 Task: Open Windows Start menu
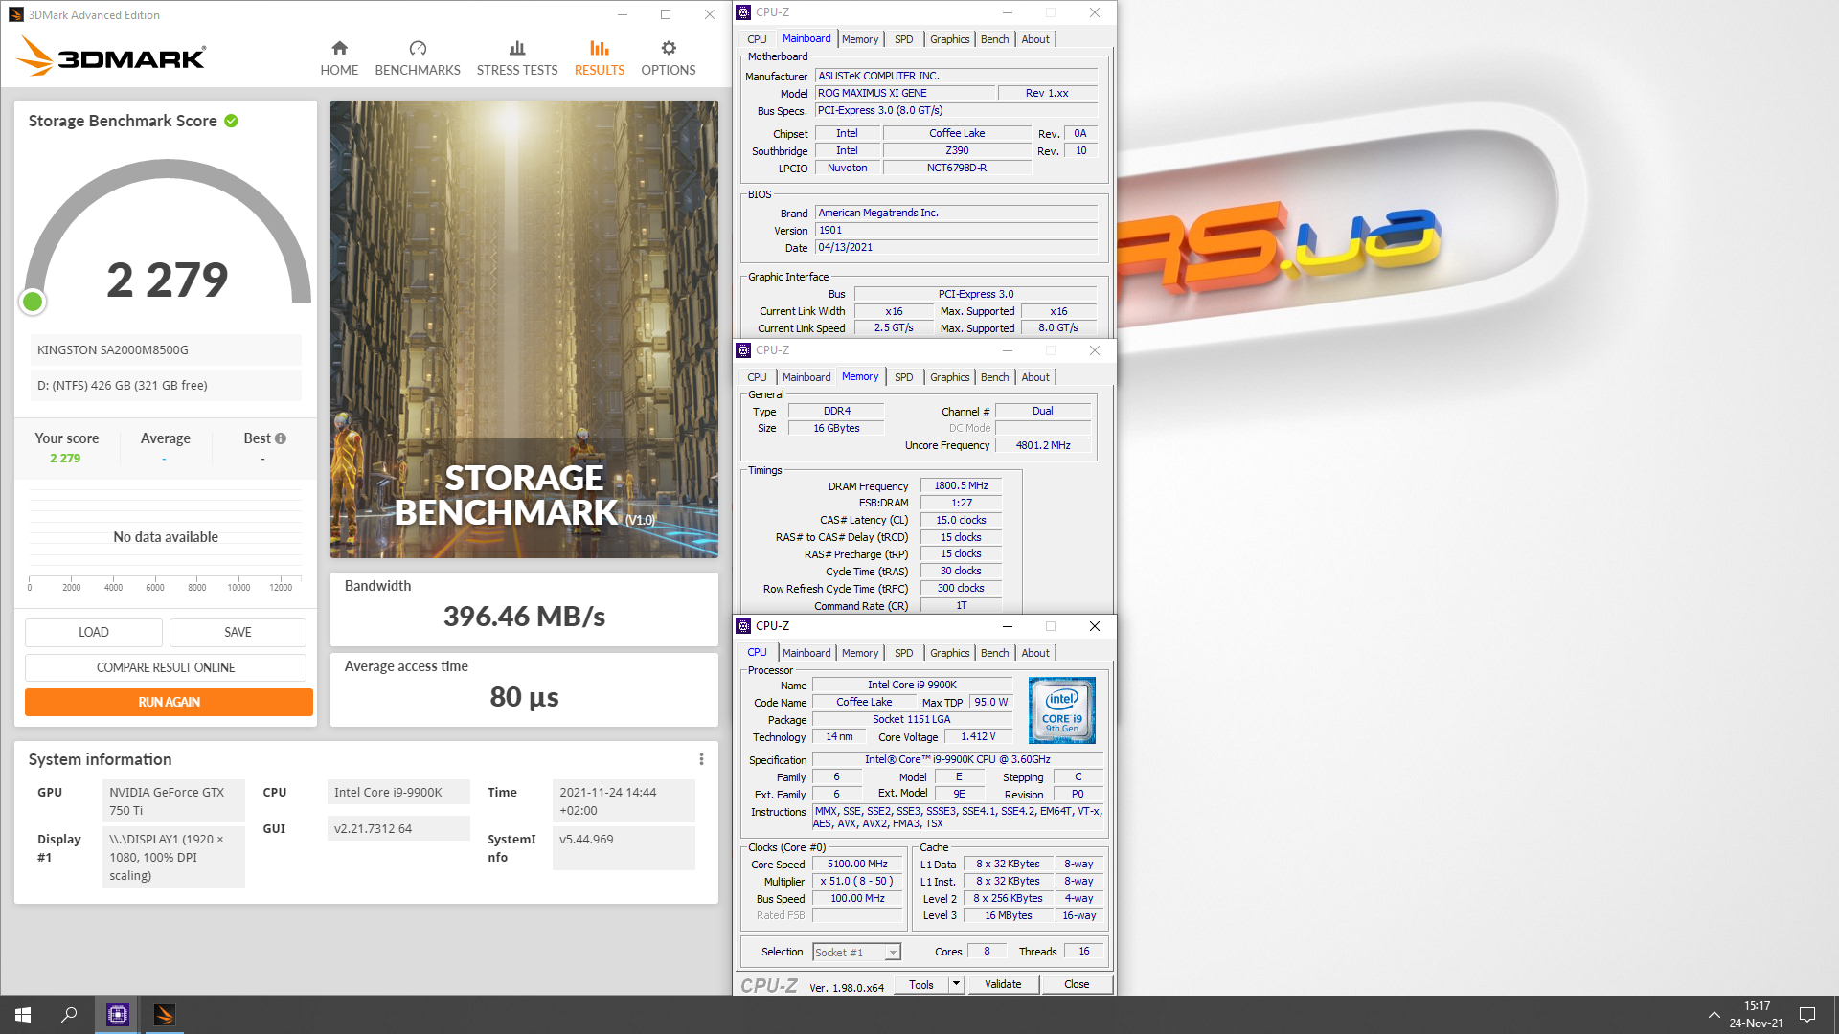point(23,1015)
